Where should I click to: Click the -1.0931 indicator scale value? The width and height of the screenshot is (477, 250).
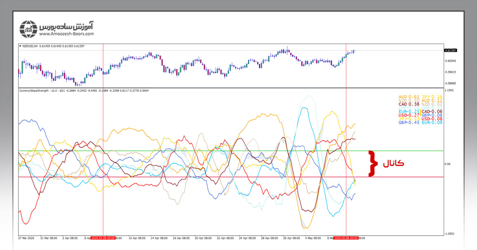tap(449, 234)
